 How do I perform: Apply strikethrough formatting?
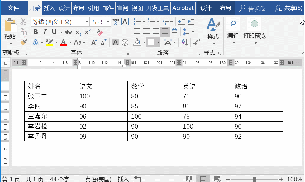pyautogui.click(x=68, y=32)
